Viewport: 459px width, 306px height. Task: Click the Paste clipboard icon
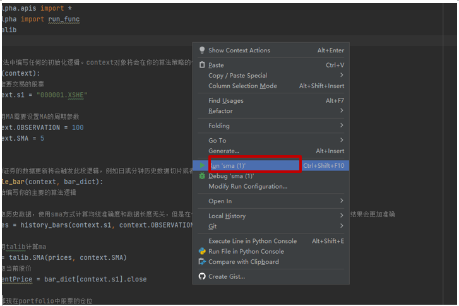(202, 65)
